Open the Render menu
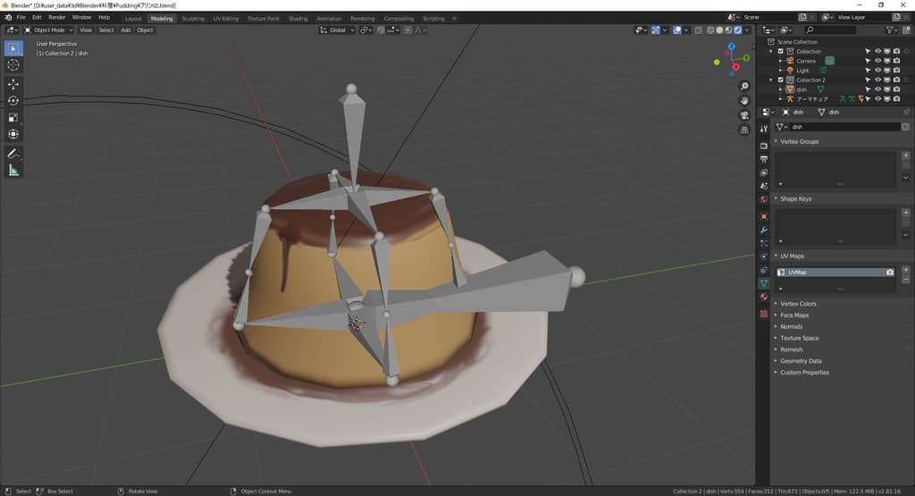 (56, 17)
